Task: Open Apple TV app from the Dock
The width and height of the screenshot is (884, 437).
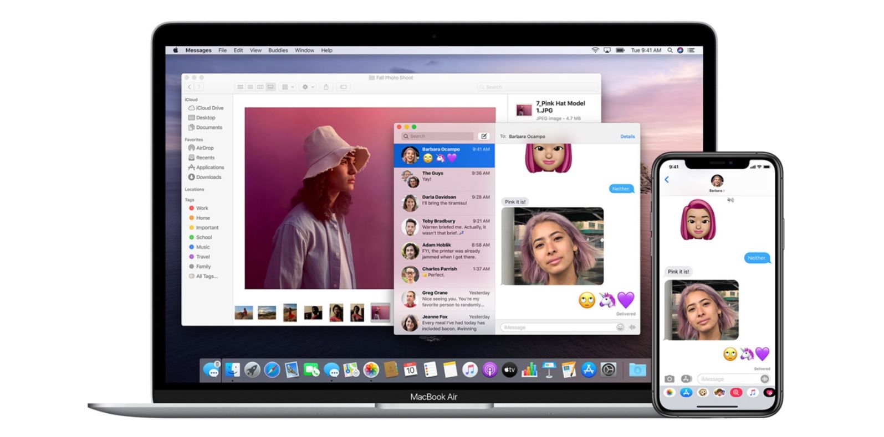Action: tap(509, 370)
